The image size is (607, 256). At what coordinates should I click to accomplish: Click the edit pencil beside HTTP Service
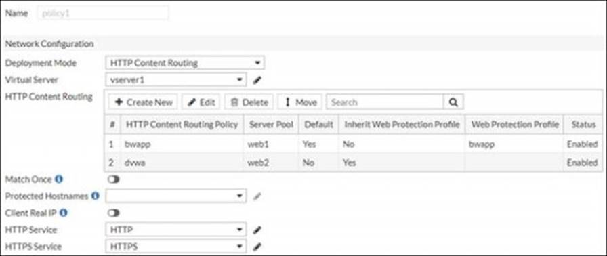(257, 230)
